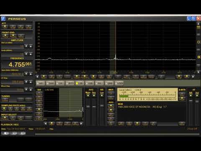Toggle the Preamp front-end button

[13, 36]
